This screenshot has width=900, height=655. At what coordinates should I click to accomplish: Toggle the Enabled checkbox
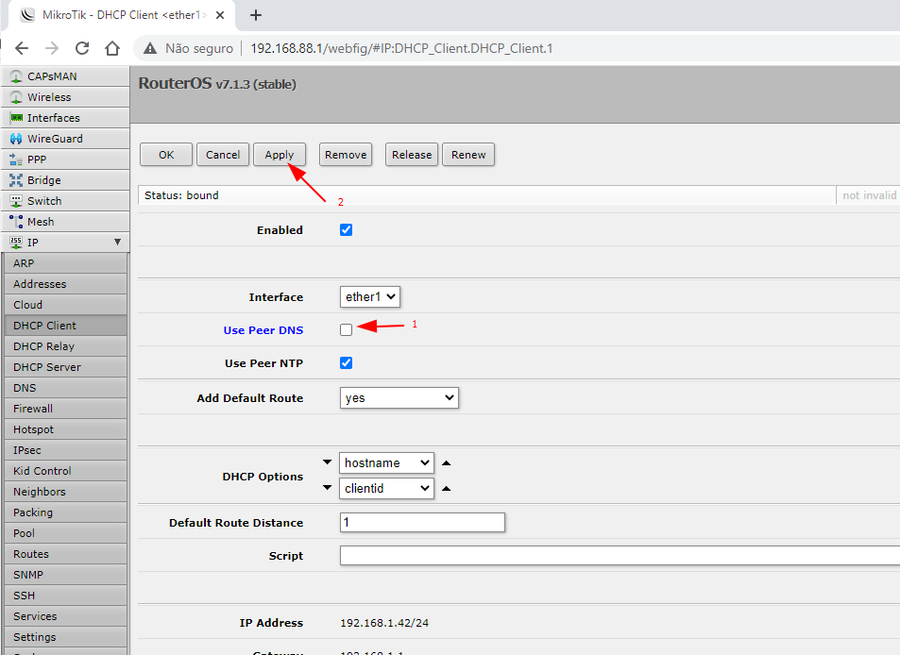pyautogui.click(x=346, y=230)
